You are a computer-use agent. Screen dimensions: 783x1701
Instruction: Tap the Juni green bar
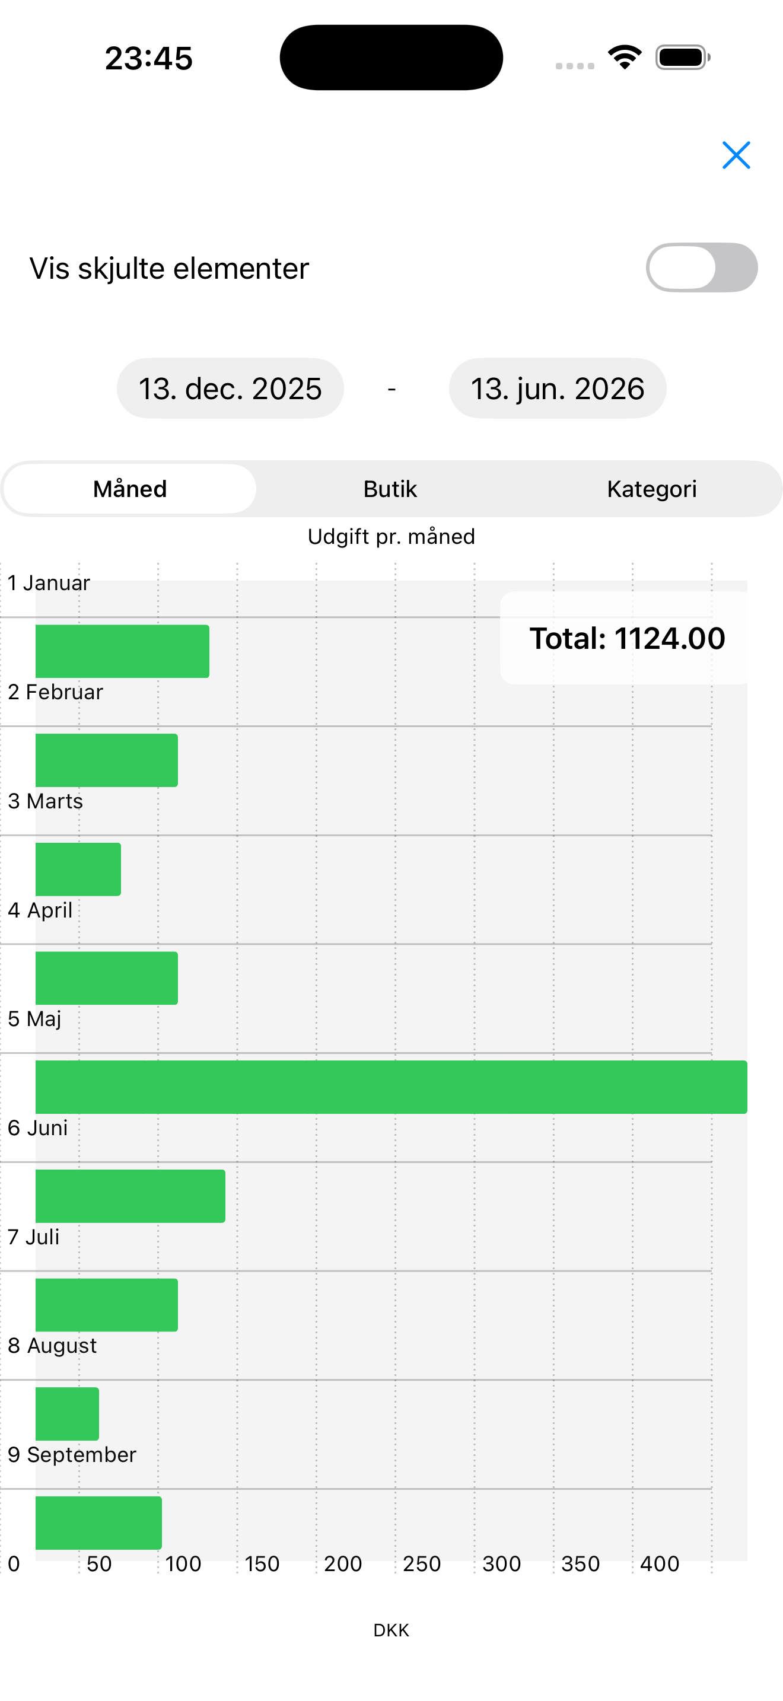[130, 1196]
